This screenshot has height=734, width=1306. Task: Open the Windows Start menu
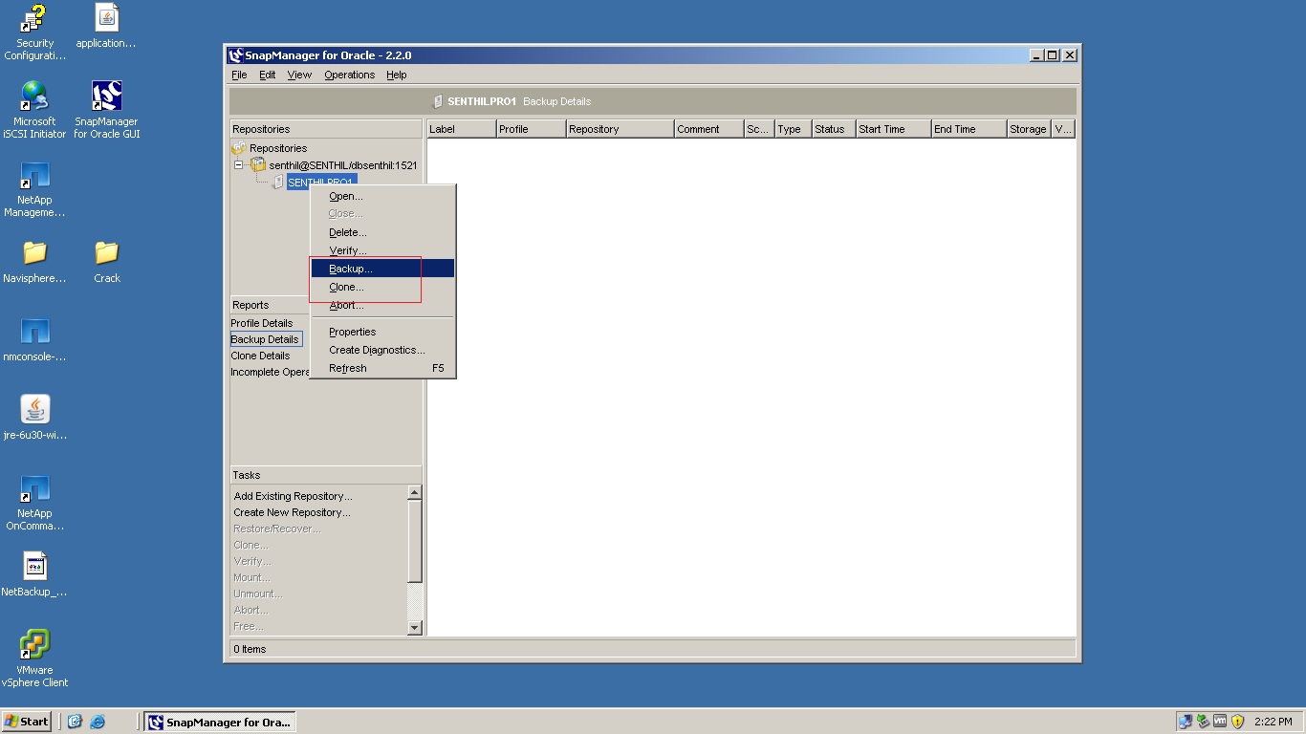pos(27,722)
